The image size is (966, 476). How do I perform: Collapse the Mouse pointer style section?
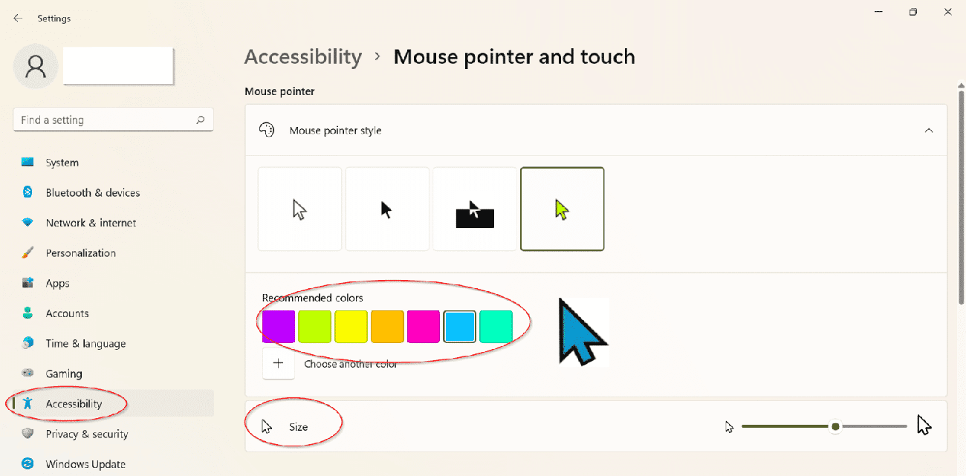pos(928,130)
